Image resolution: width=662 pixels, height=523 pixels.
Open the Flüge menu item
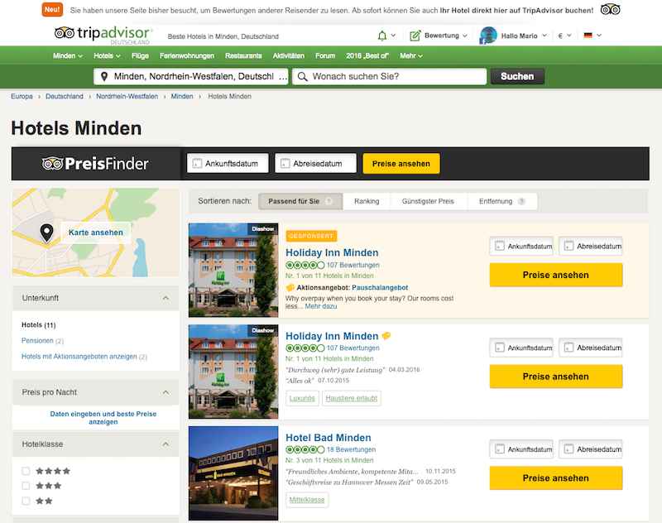(x=140, y=55)
